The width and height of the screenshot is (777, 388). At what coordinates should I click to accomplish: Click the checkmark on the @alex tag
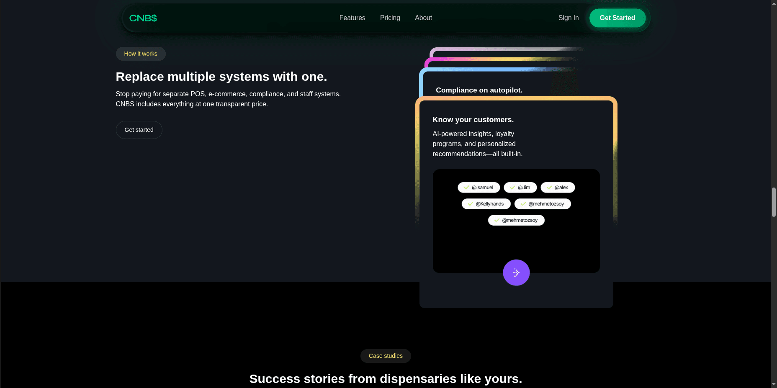(549, 188)
